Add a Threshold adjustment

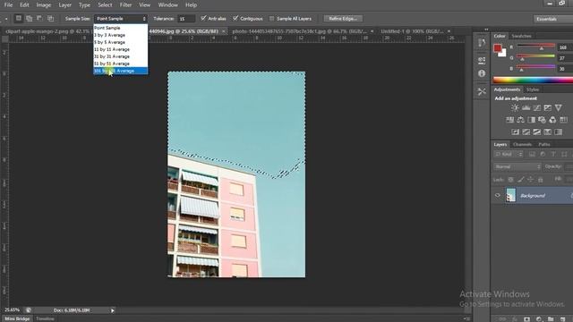point(536,132)
